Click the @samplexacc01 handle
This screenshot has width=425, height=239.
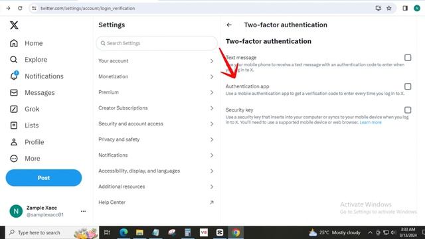tap(45, 214)
